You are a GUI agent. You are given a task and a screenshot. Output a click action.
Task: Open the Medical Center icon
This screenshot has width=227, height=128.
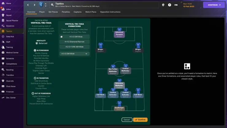pos(3,52)
